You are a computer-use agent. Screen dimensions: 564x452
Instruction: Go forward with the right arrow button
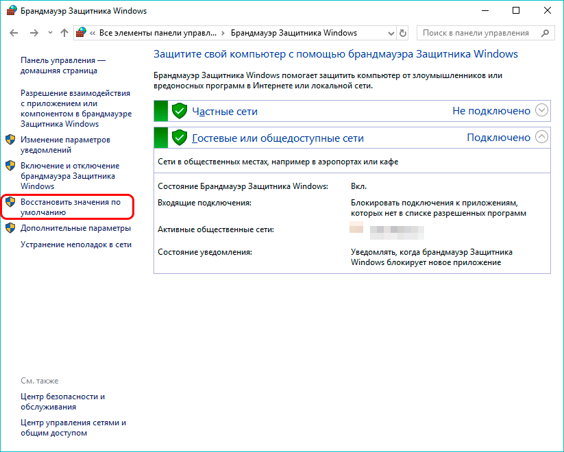34,33
